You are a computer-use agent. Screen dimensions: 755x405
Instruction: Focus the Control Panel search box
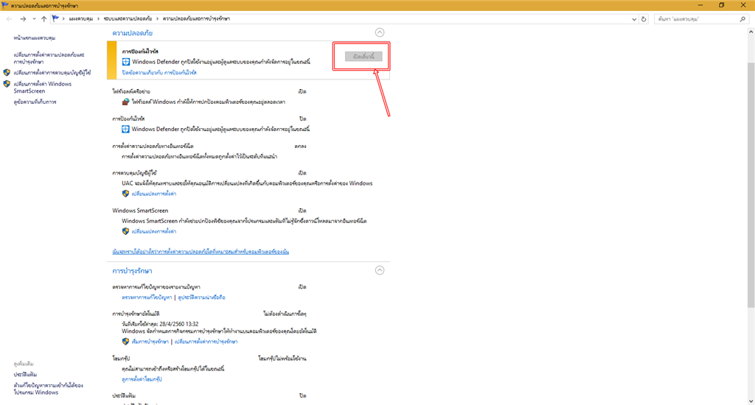pos(697,19)
